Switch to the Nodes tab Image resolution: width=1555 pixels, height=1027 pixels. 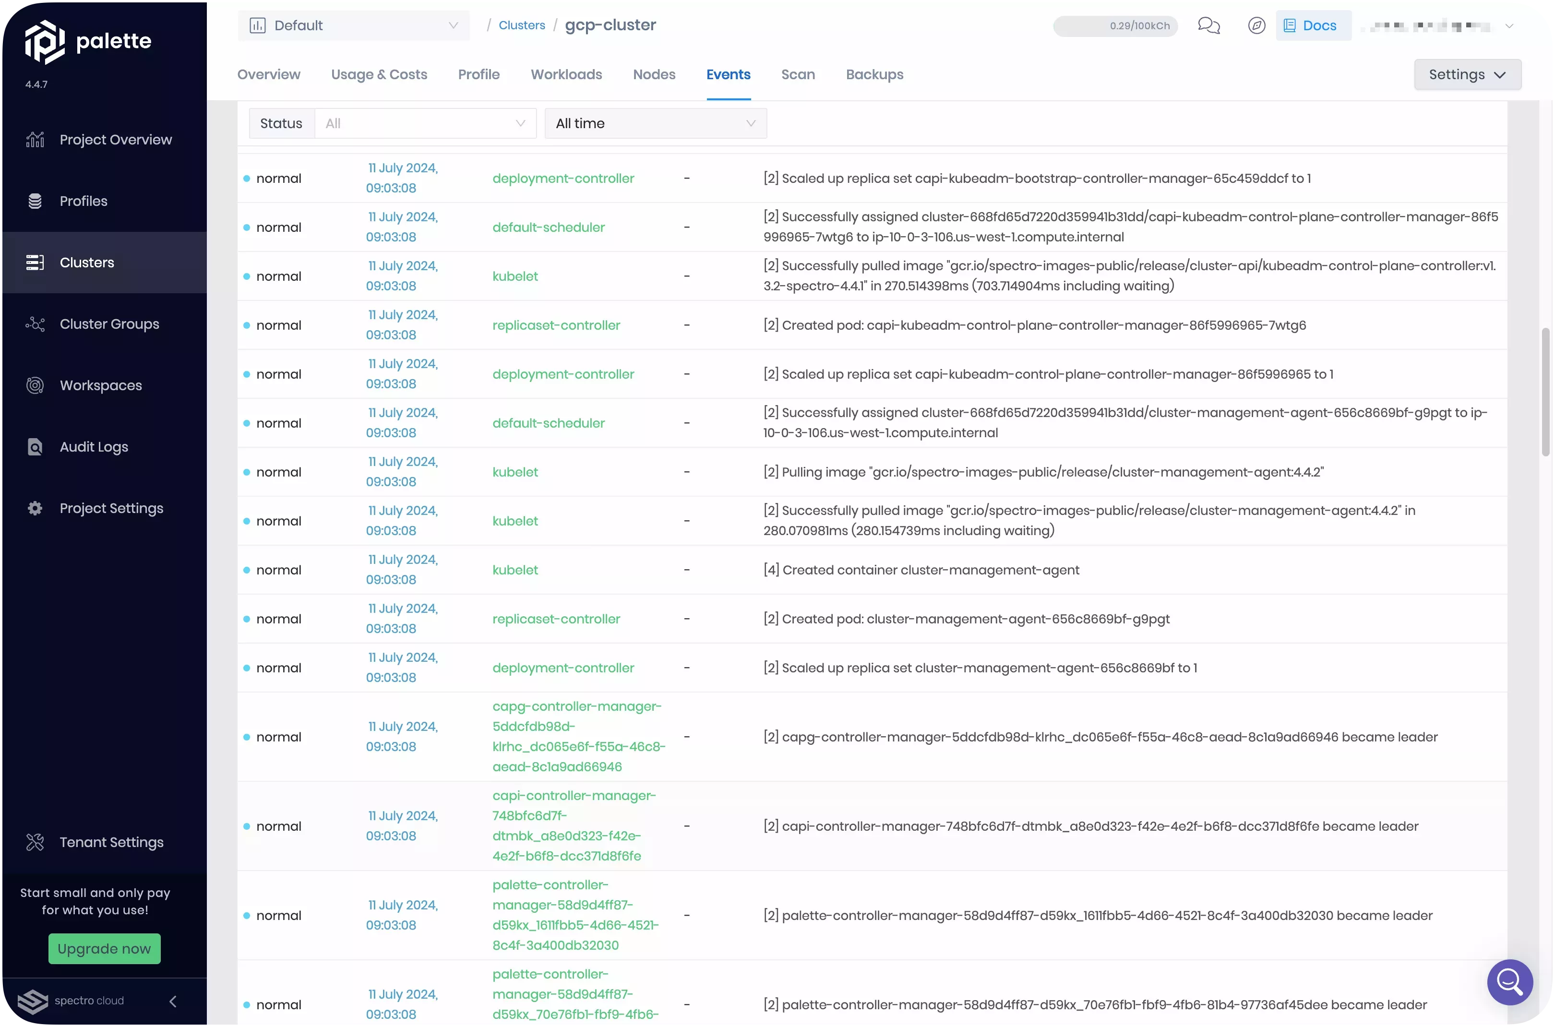click(x=654, y=75)
